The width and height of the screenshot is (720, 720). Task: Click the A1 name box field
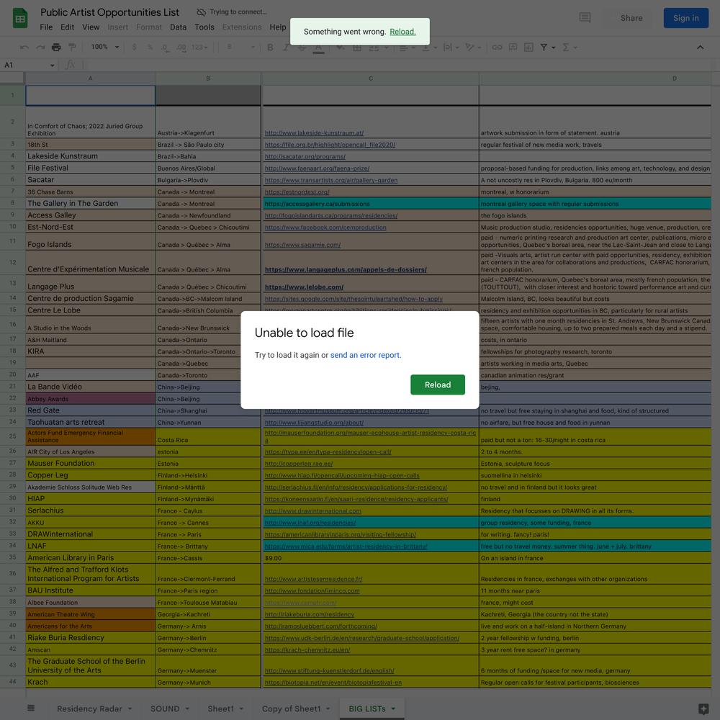point(24,66)
